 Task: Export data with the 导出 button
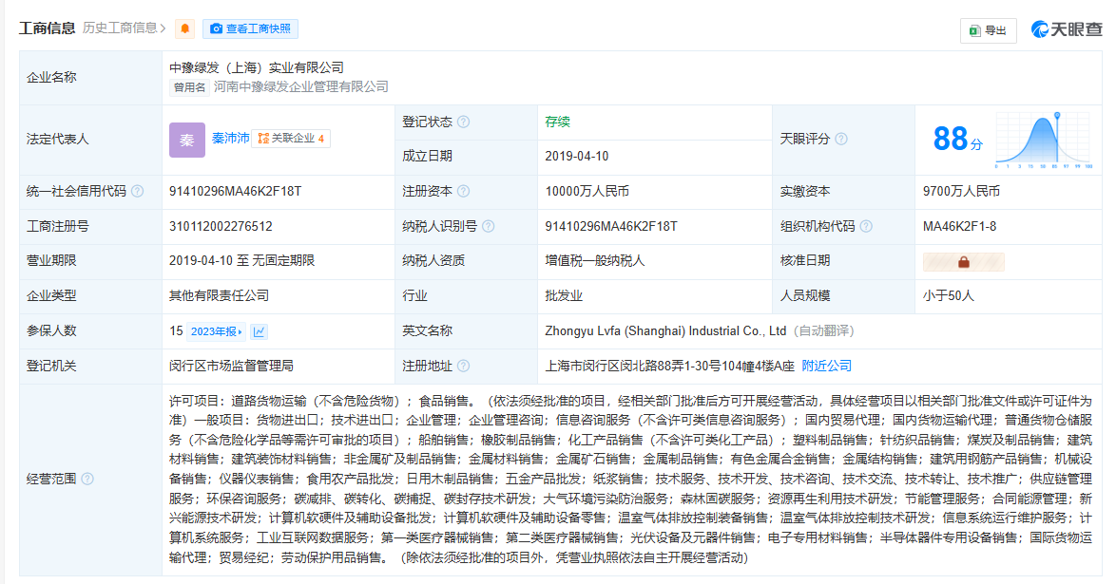pyautogui.click(x=988, y=30)
